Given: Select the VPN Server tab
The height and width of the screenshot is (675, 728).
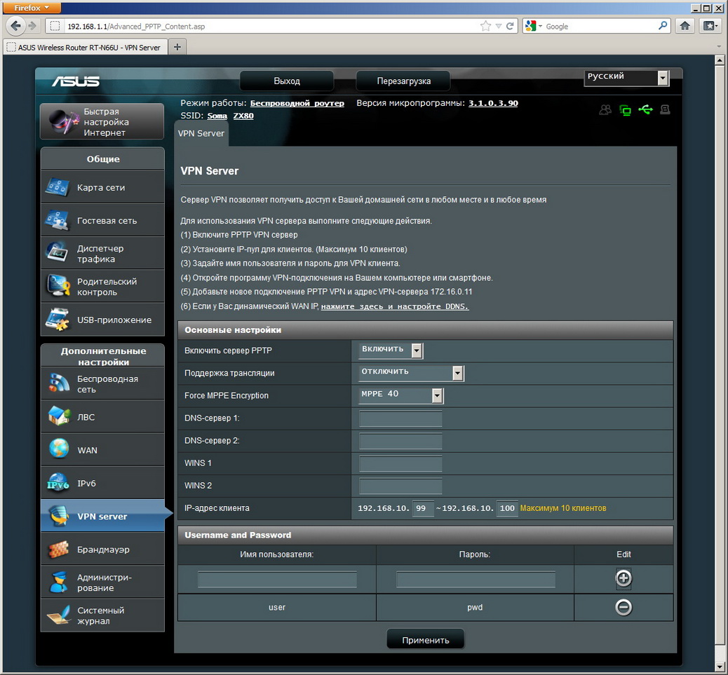Looking at the screenshot, I should click(x=201, y=133).
